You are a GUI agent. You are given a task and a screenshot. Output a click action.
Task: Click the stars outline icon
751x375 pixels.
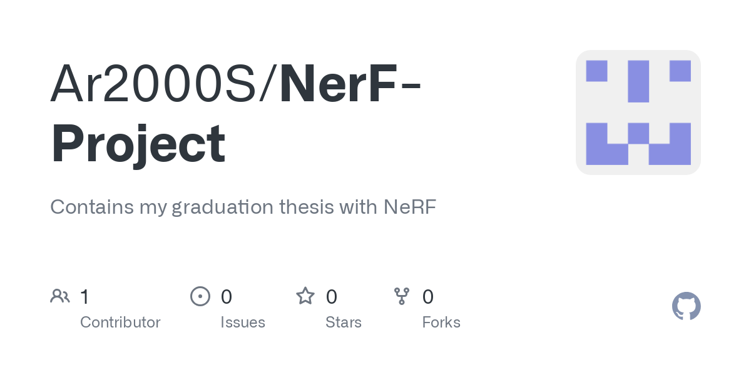coord(305,296)
